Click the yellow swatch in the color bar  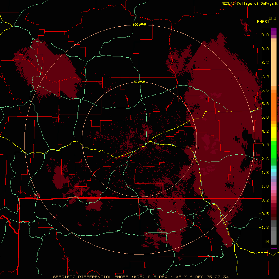(x=274, y=133)
